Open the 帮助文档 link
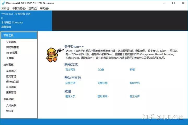The image size is (188, 125). pyautogui.click(x=135, y=83)
